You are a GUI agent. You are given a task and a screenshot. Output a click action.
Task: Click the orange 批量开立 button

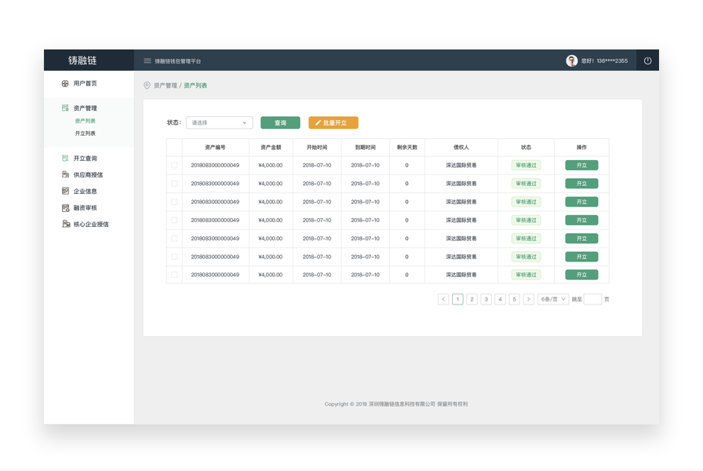pyautogui.click(x=333, y=122)
